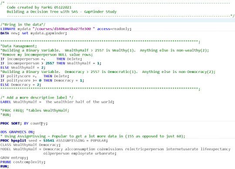
Task: Click the 'ELSE WealthyHalf = 2;' line
Action: coord(23,68)
